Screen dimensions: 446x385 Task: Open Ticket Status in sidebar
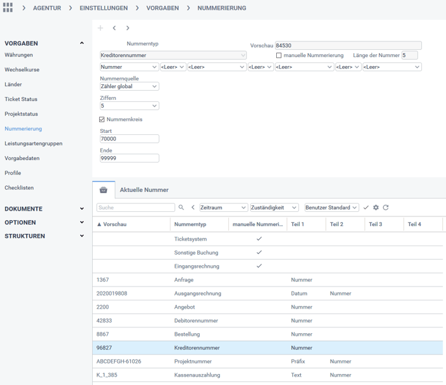tap(21, 99)
